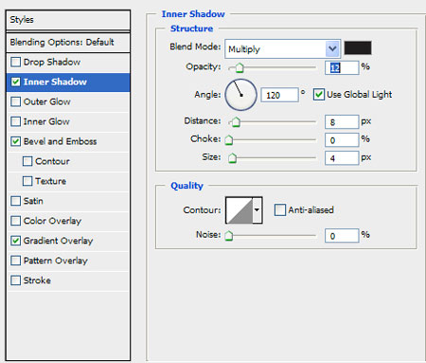This screenshot has height=363, width=426.
Task: Select the Styles header item
Action: pos(68,20)
